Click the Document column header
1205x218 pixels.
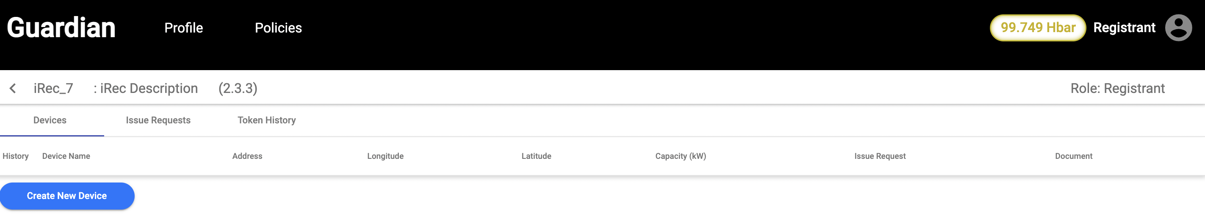coord(1073,156)
